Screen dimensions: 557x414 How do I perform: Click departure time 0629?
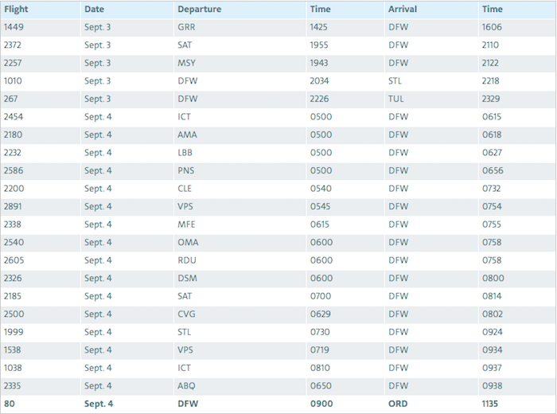321,314
